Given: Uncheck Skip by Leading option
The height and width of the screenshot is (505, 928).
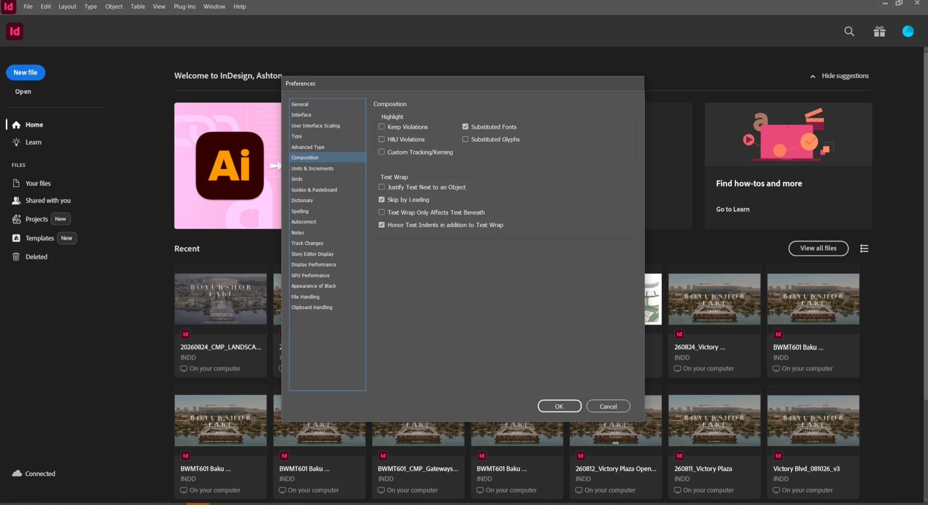Looking at the screenshot, I should [x=382, y=200].
